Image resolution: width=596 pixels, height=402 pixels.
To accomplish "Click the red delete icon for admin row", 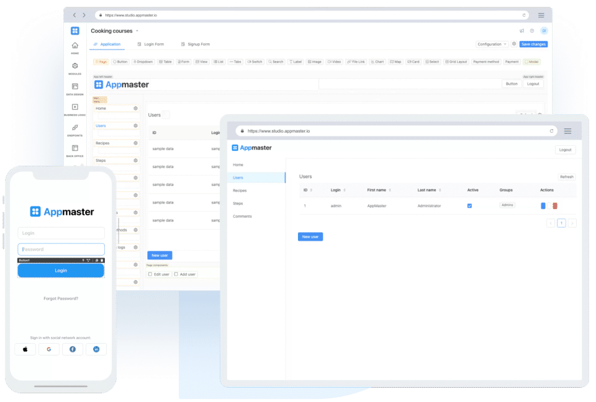I will pos(555,206).
